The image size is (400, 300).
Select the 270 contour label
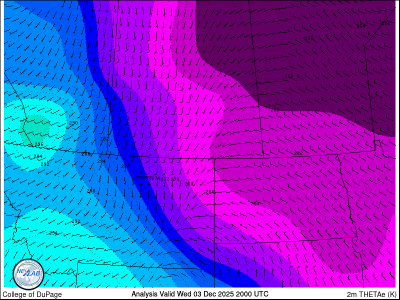click(174, 179)
